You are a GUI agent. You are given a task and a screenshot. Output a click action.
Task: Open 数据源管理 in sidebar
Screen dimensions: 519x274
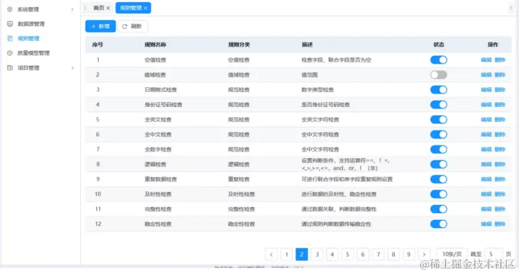tap(31, 24)
